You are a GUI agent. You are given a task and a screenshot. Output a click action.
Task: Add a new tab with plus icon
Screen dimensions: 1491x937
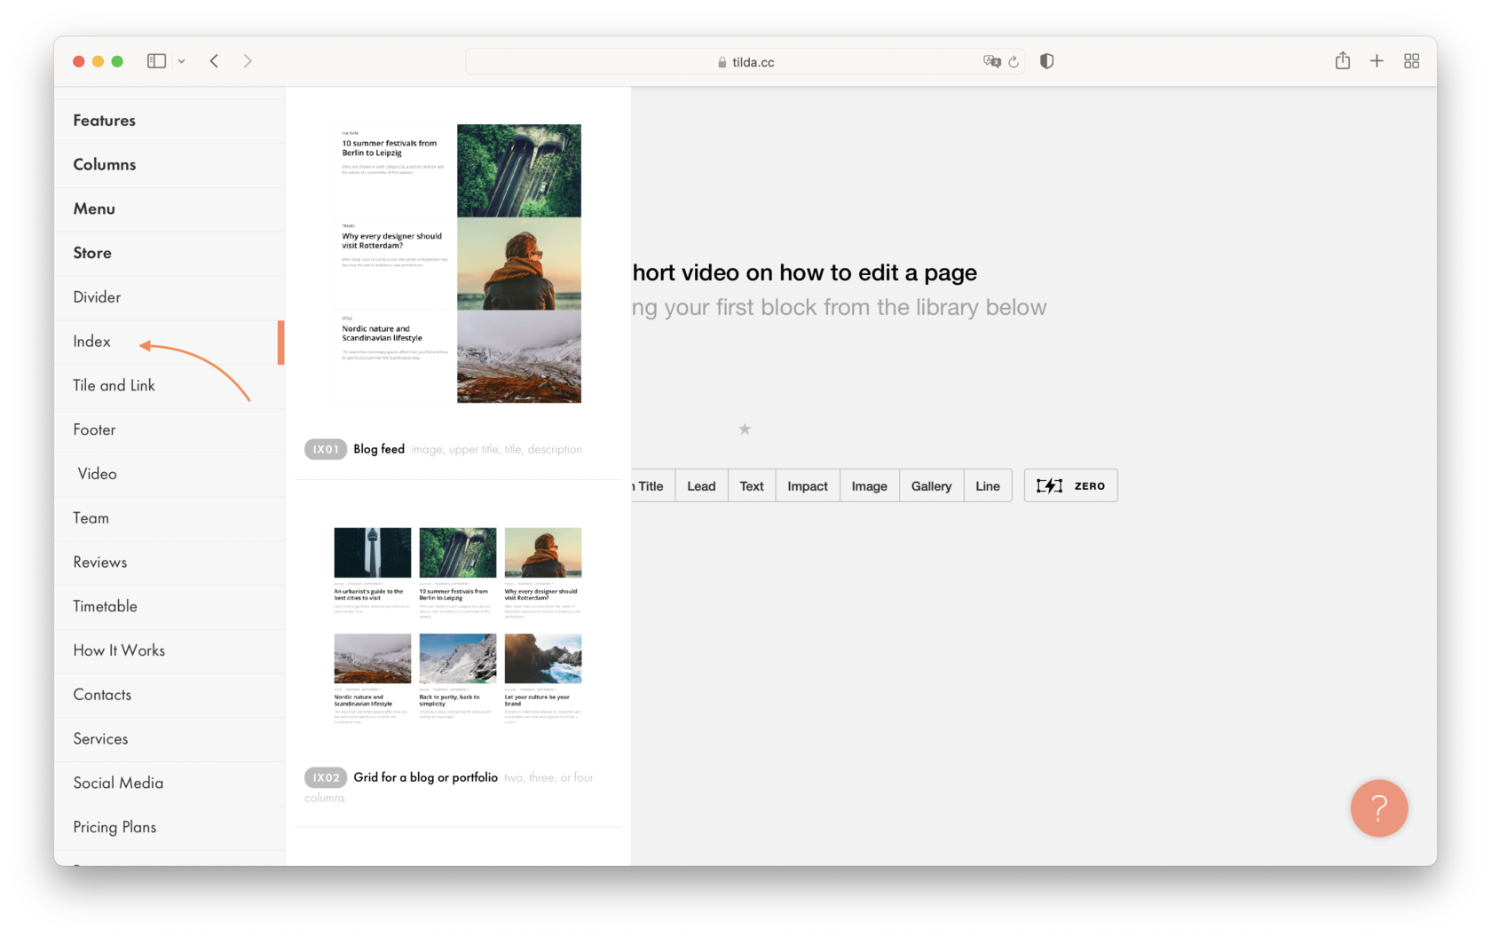1377,61
